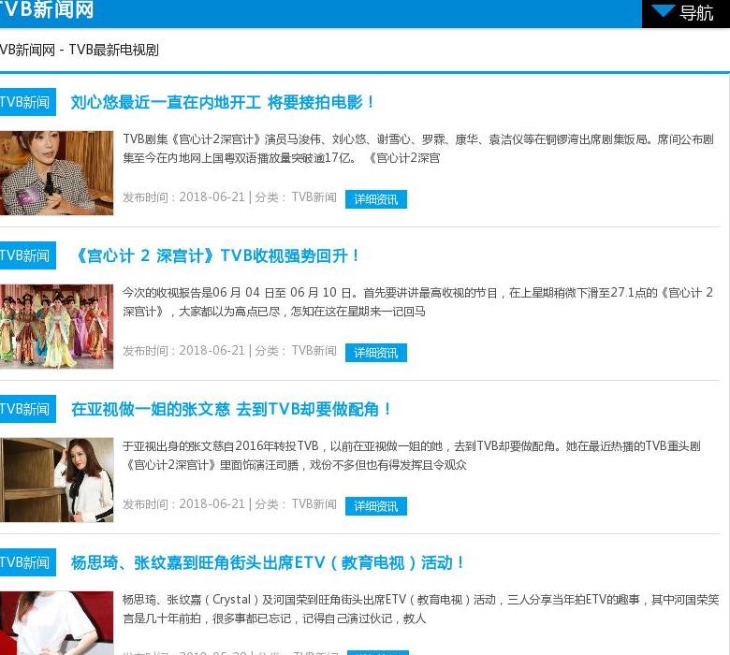Click summary text starting 杨思琦、张纹嘉（Crystal）

[x=420, y=609]
